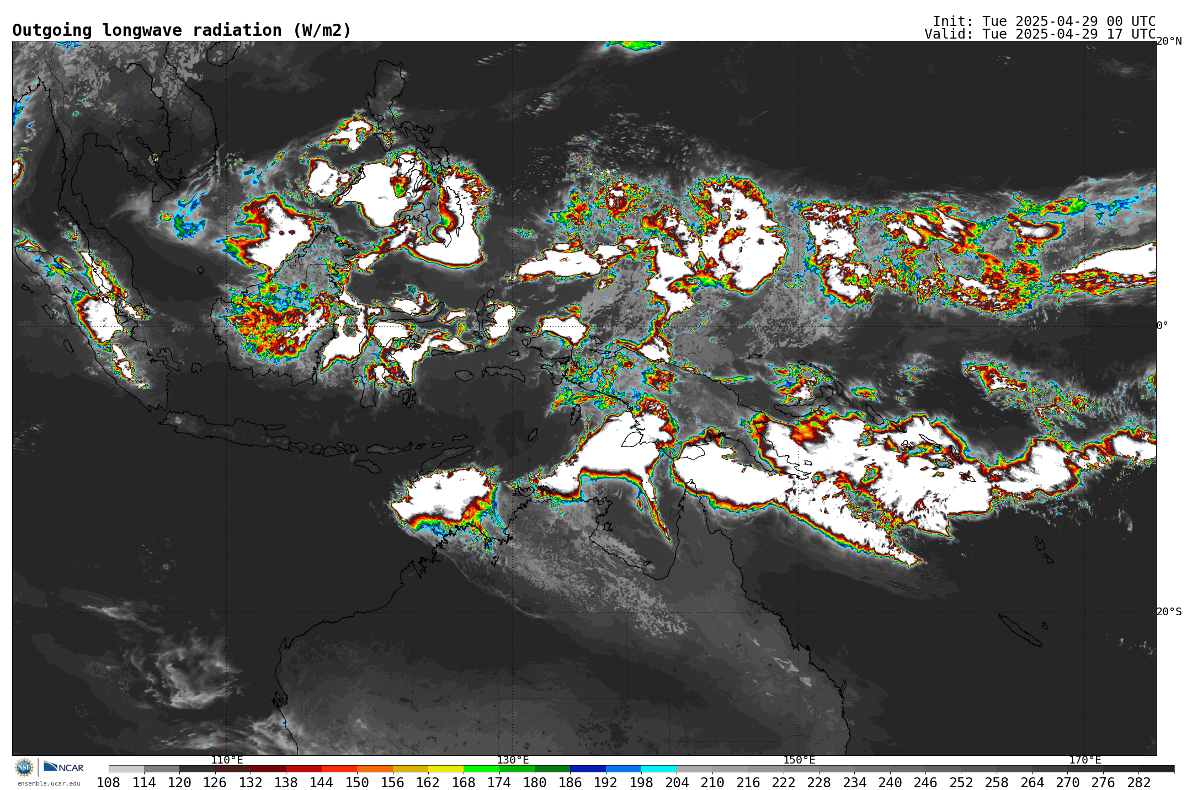Pick the yellow 162-168 colorbar swatch
Viewport: 1192px width, 790px height.
click(x=446, y=769)
